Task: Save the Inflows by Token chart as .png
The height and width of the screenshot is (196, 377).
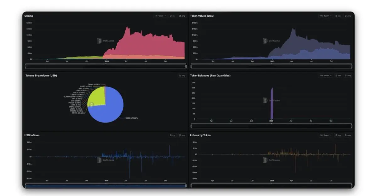Action: pyautogui.click(x=347, y=135)
